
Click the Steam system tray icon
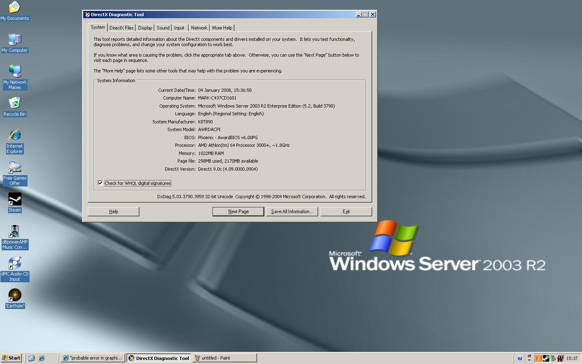click(x=546, y=358)
